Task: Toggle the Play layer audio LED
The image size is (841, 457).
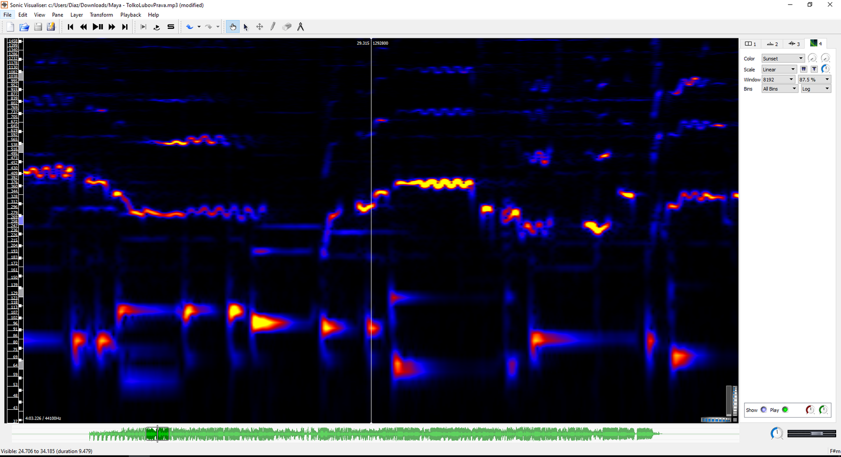Action: click(785, 410)
